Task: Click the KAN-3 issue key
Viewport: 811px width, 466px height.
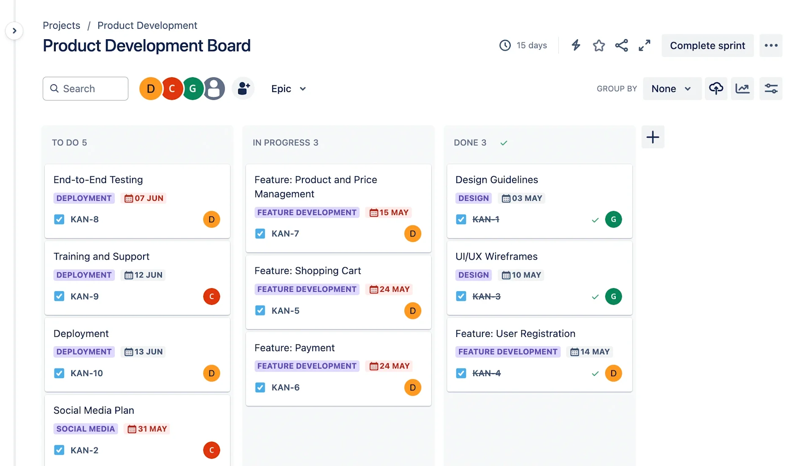Action: coord(487,296)
